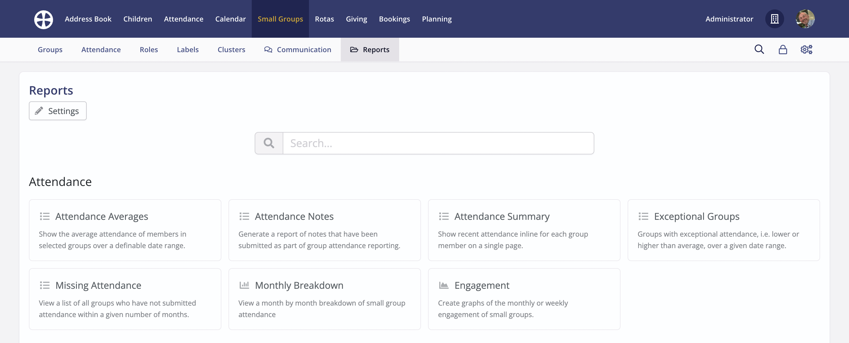Image resolution: width=849 pixels, height=343 pixels.
Task: Open the Giving module
Action: click(x=356, y=19)
